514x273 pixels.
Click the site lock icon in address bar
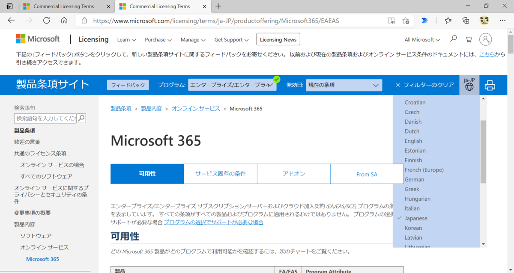[x=84, y=21]
